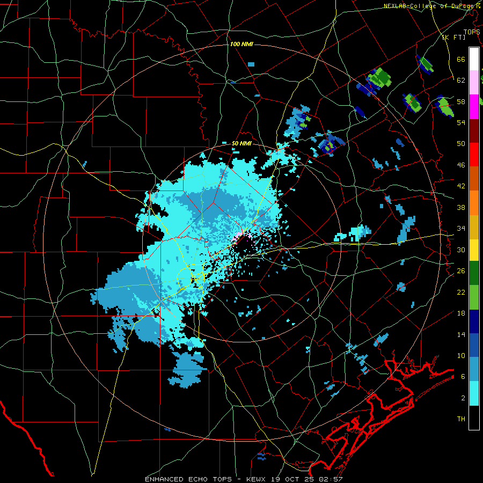Select the gold swatch in the legend
The image size is (483, 483).
point(474,227)
